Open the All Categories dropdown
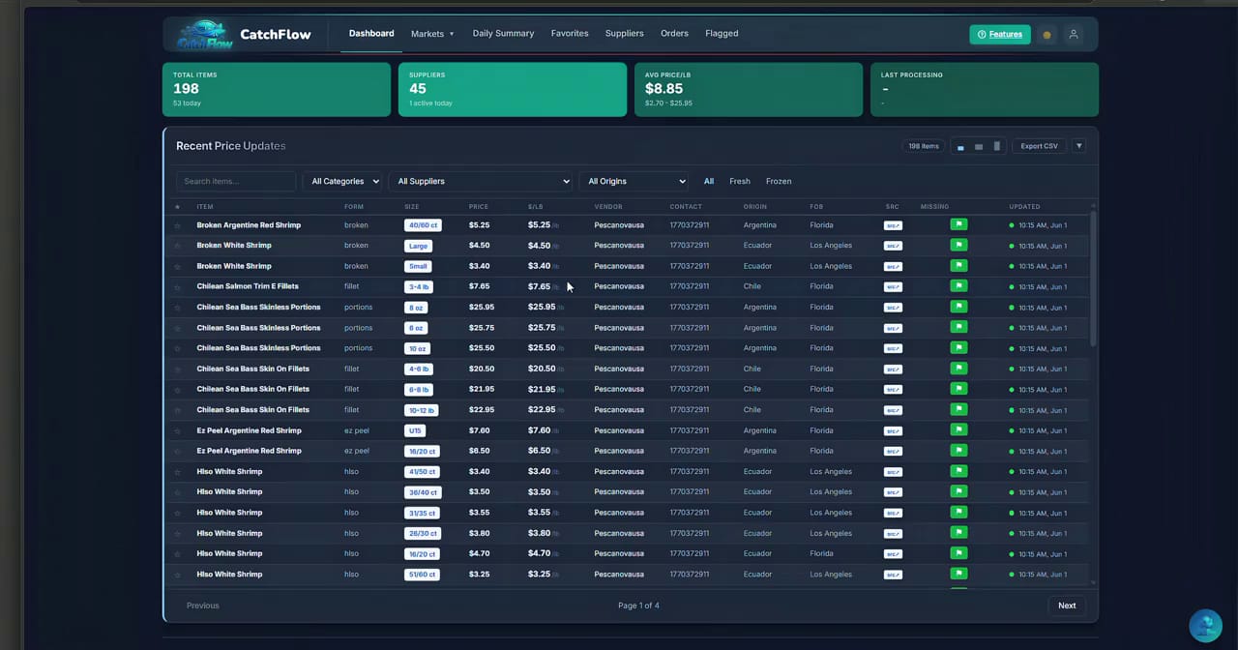The width and height of the screenshot is (1238, 650). click(x=341, y=181)
